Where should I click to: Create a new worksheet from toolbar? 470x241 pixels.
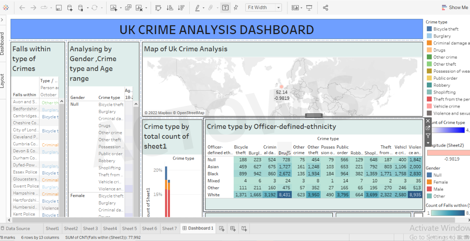pos(114,8)
